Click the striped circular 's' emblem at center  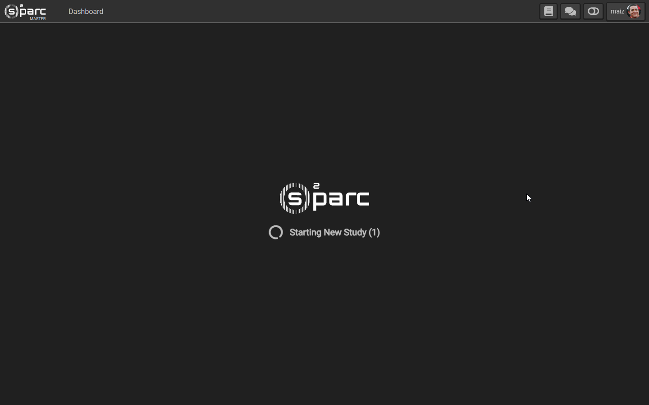coord(295,198)
